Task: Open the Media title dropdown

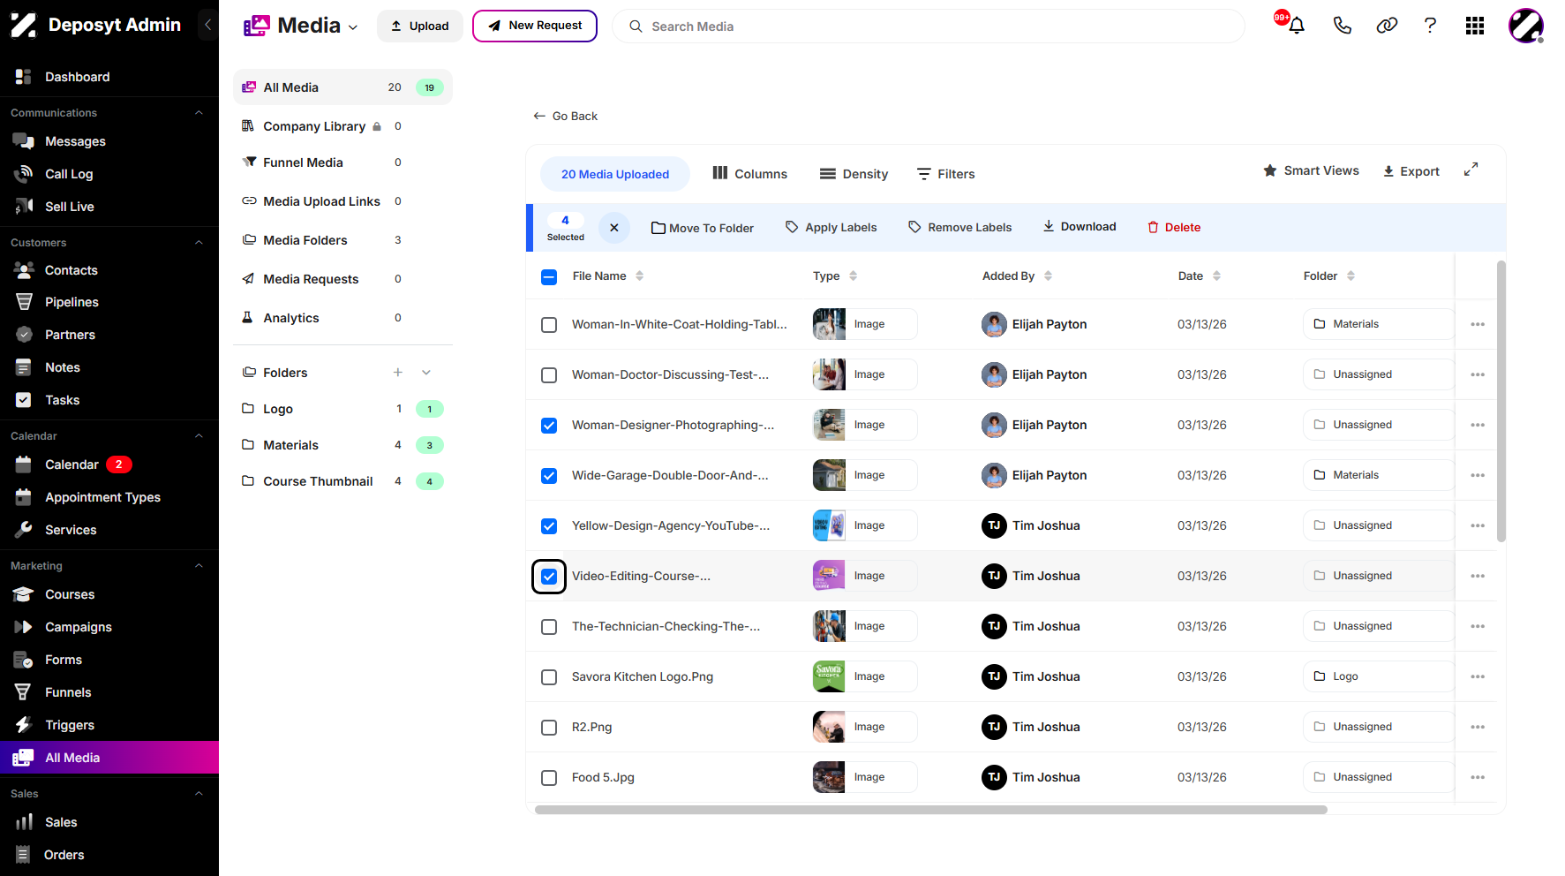Action: (x=353, y=27)
